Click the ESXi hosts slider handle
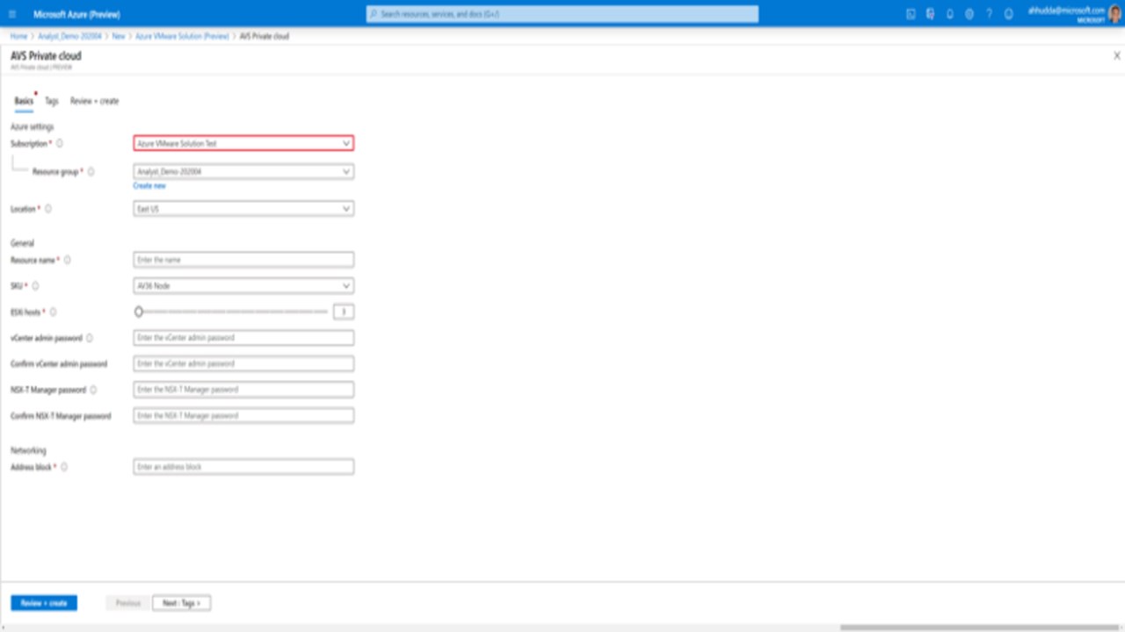 [139, 312]
